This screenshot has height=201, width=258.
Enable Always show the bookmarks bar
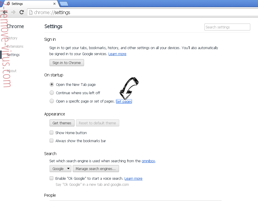point(52,140)
